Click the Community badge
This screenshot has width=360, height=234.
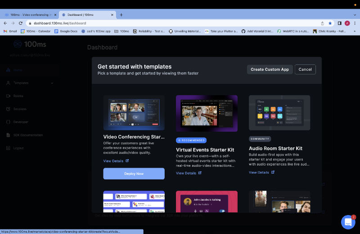tap(260, 139)
